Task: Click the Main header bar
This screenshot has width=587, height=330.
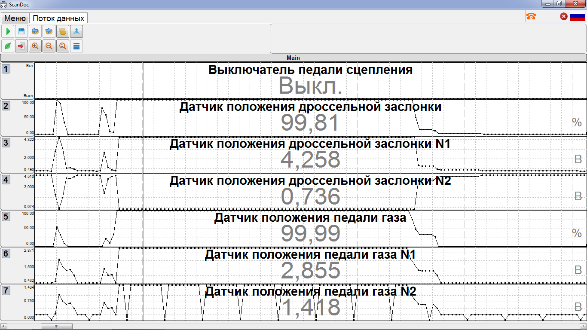Action: point(293,58)
